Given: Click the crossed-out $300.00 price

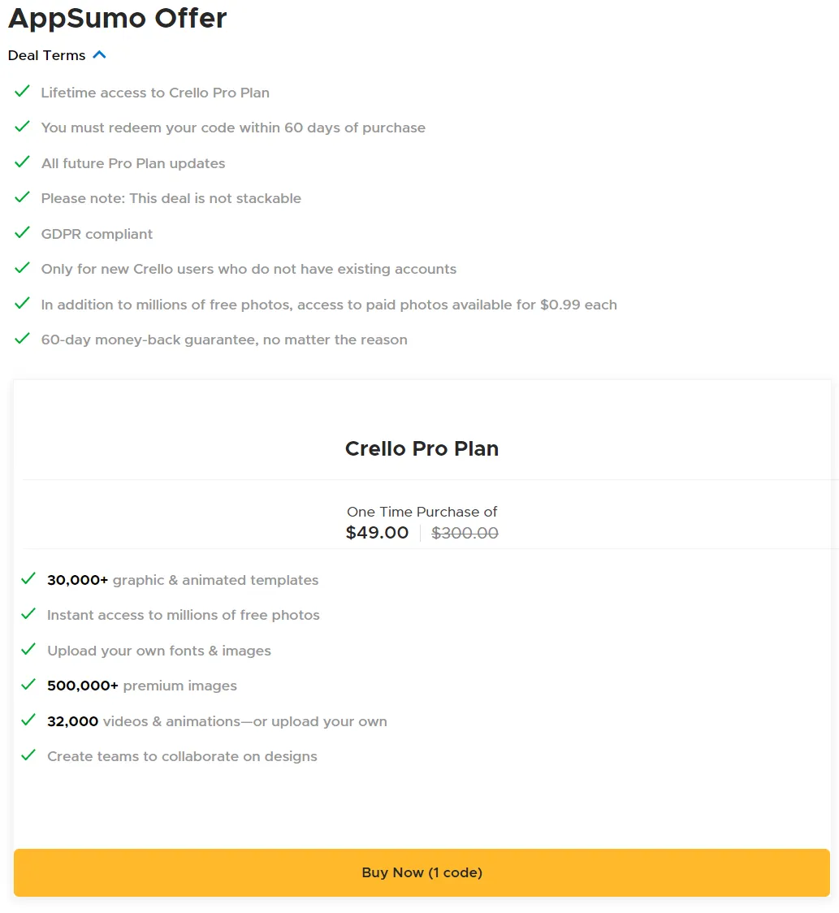Looking at the screenshot, I should click(x=465, y=533).
